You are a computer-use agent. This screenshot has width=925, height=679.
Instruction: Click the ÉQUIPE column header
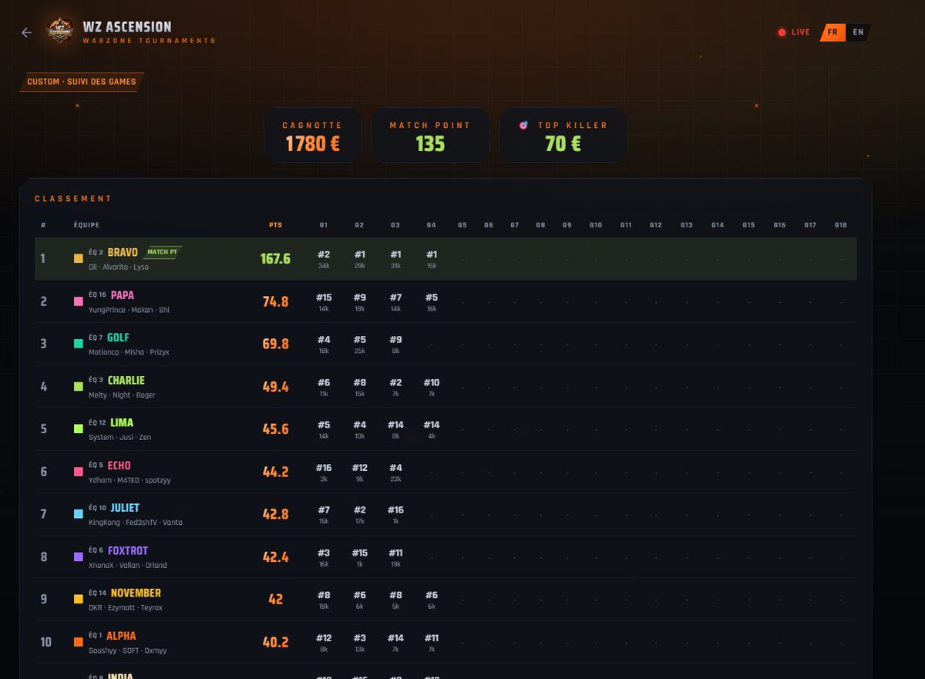(x=86, y=225)
